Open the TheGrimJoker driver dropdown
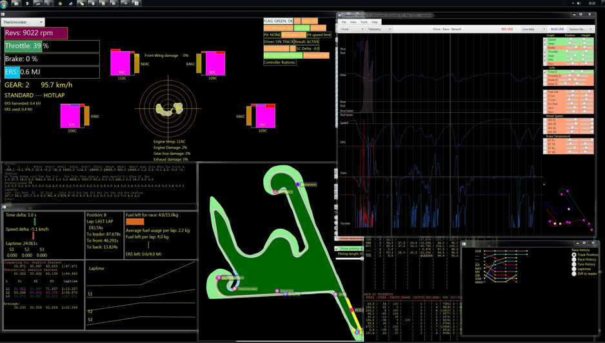Viewport: 605px width, 343px height. (x=23, y=22)
